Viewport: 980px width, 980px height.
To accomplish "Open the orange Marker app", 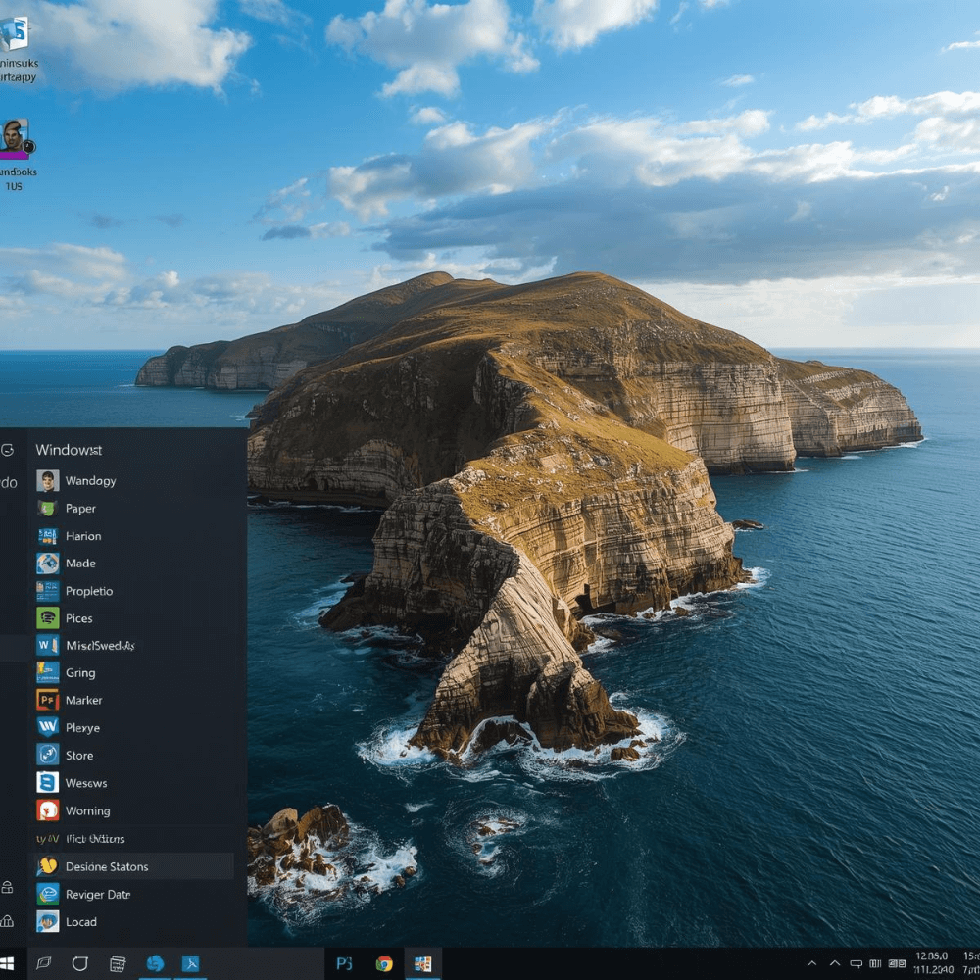I will pyautogui.click(x=83, y=701).
